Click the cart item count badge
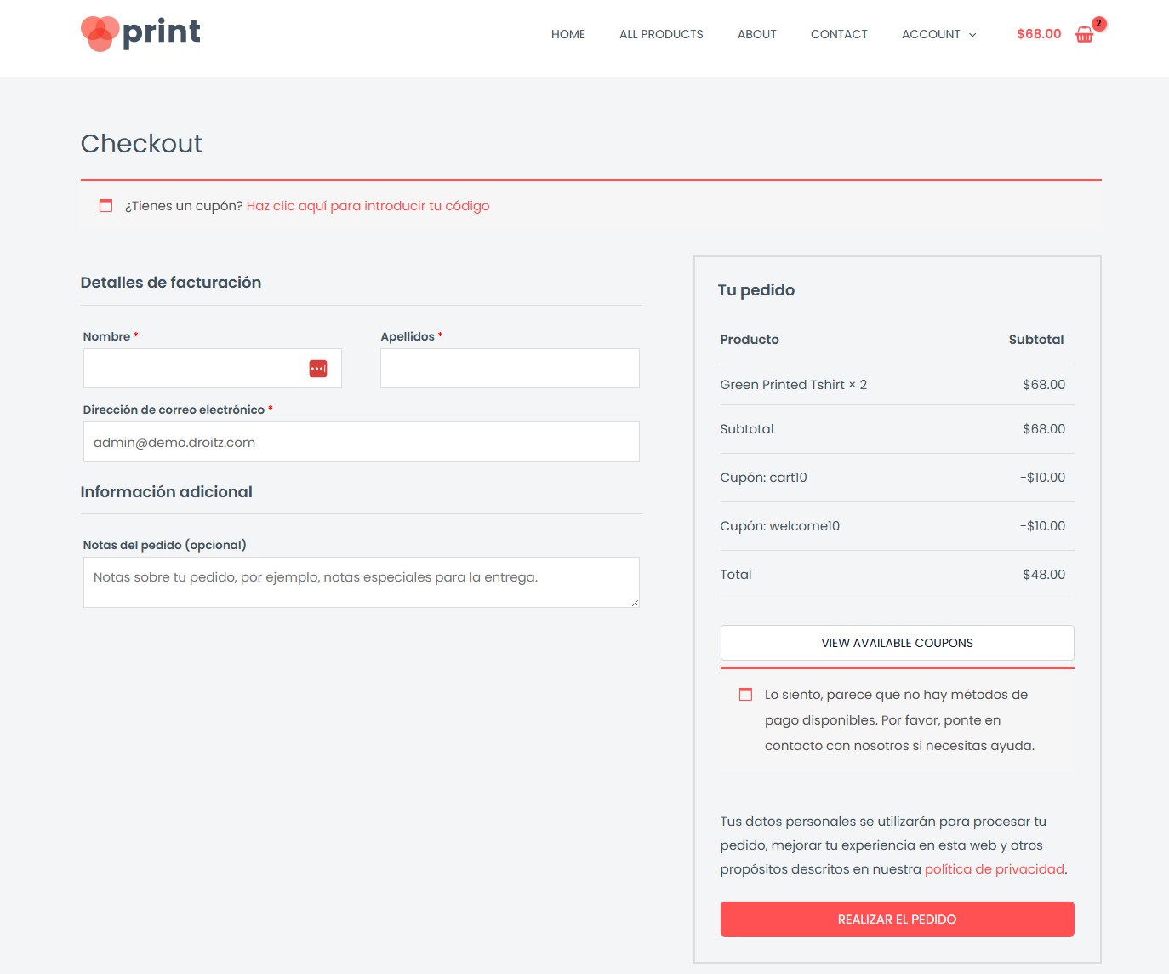 point(1098,24)
